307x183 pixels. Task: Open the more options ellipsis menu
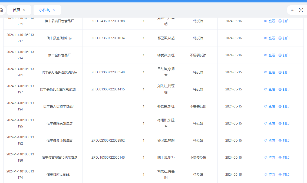(292, 10)
